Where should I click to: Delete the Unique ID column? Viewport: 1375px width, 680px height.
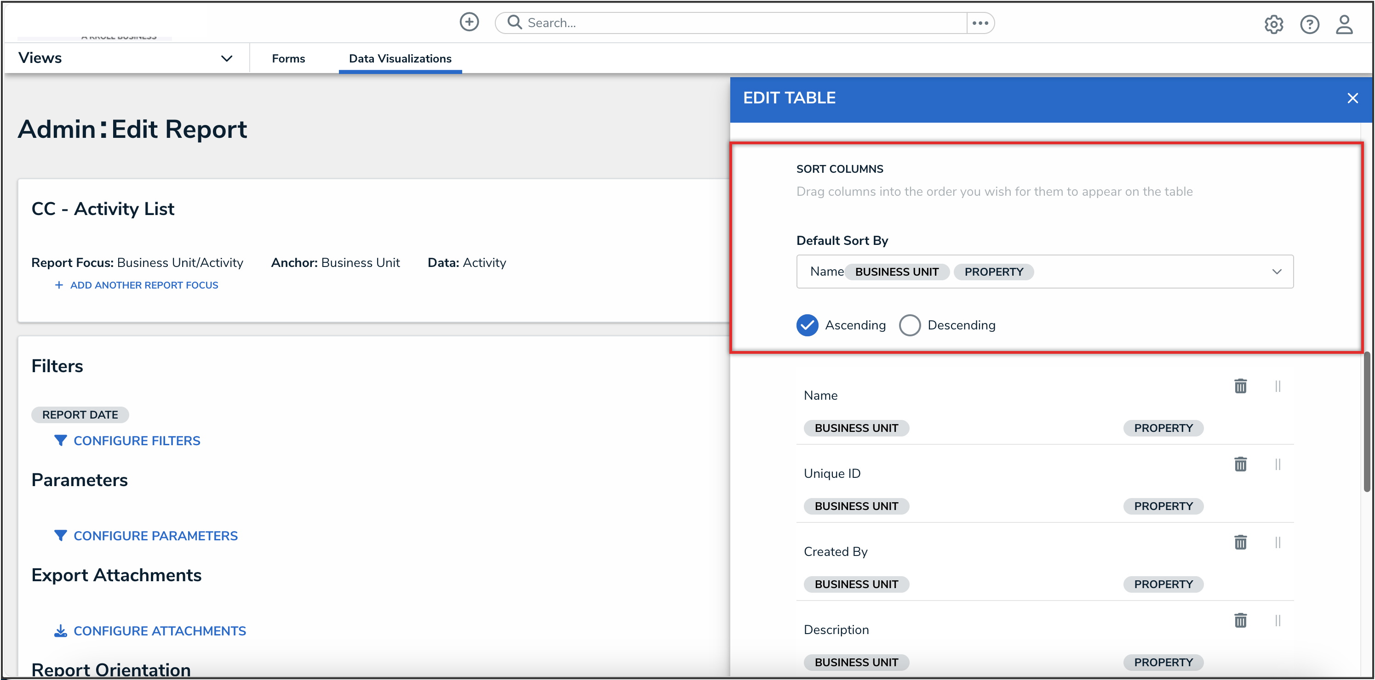coord(1240,464)
